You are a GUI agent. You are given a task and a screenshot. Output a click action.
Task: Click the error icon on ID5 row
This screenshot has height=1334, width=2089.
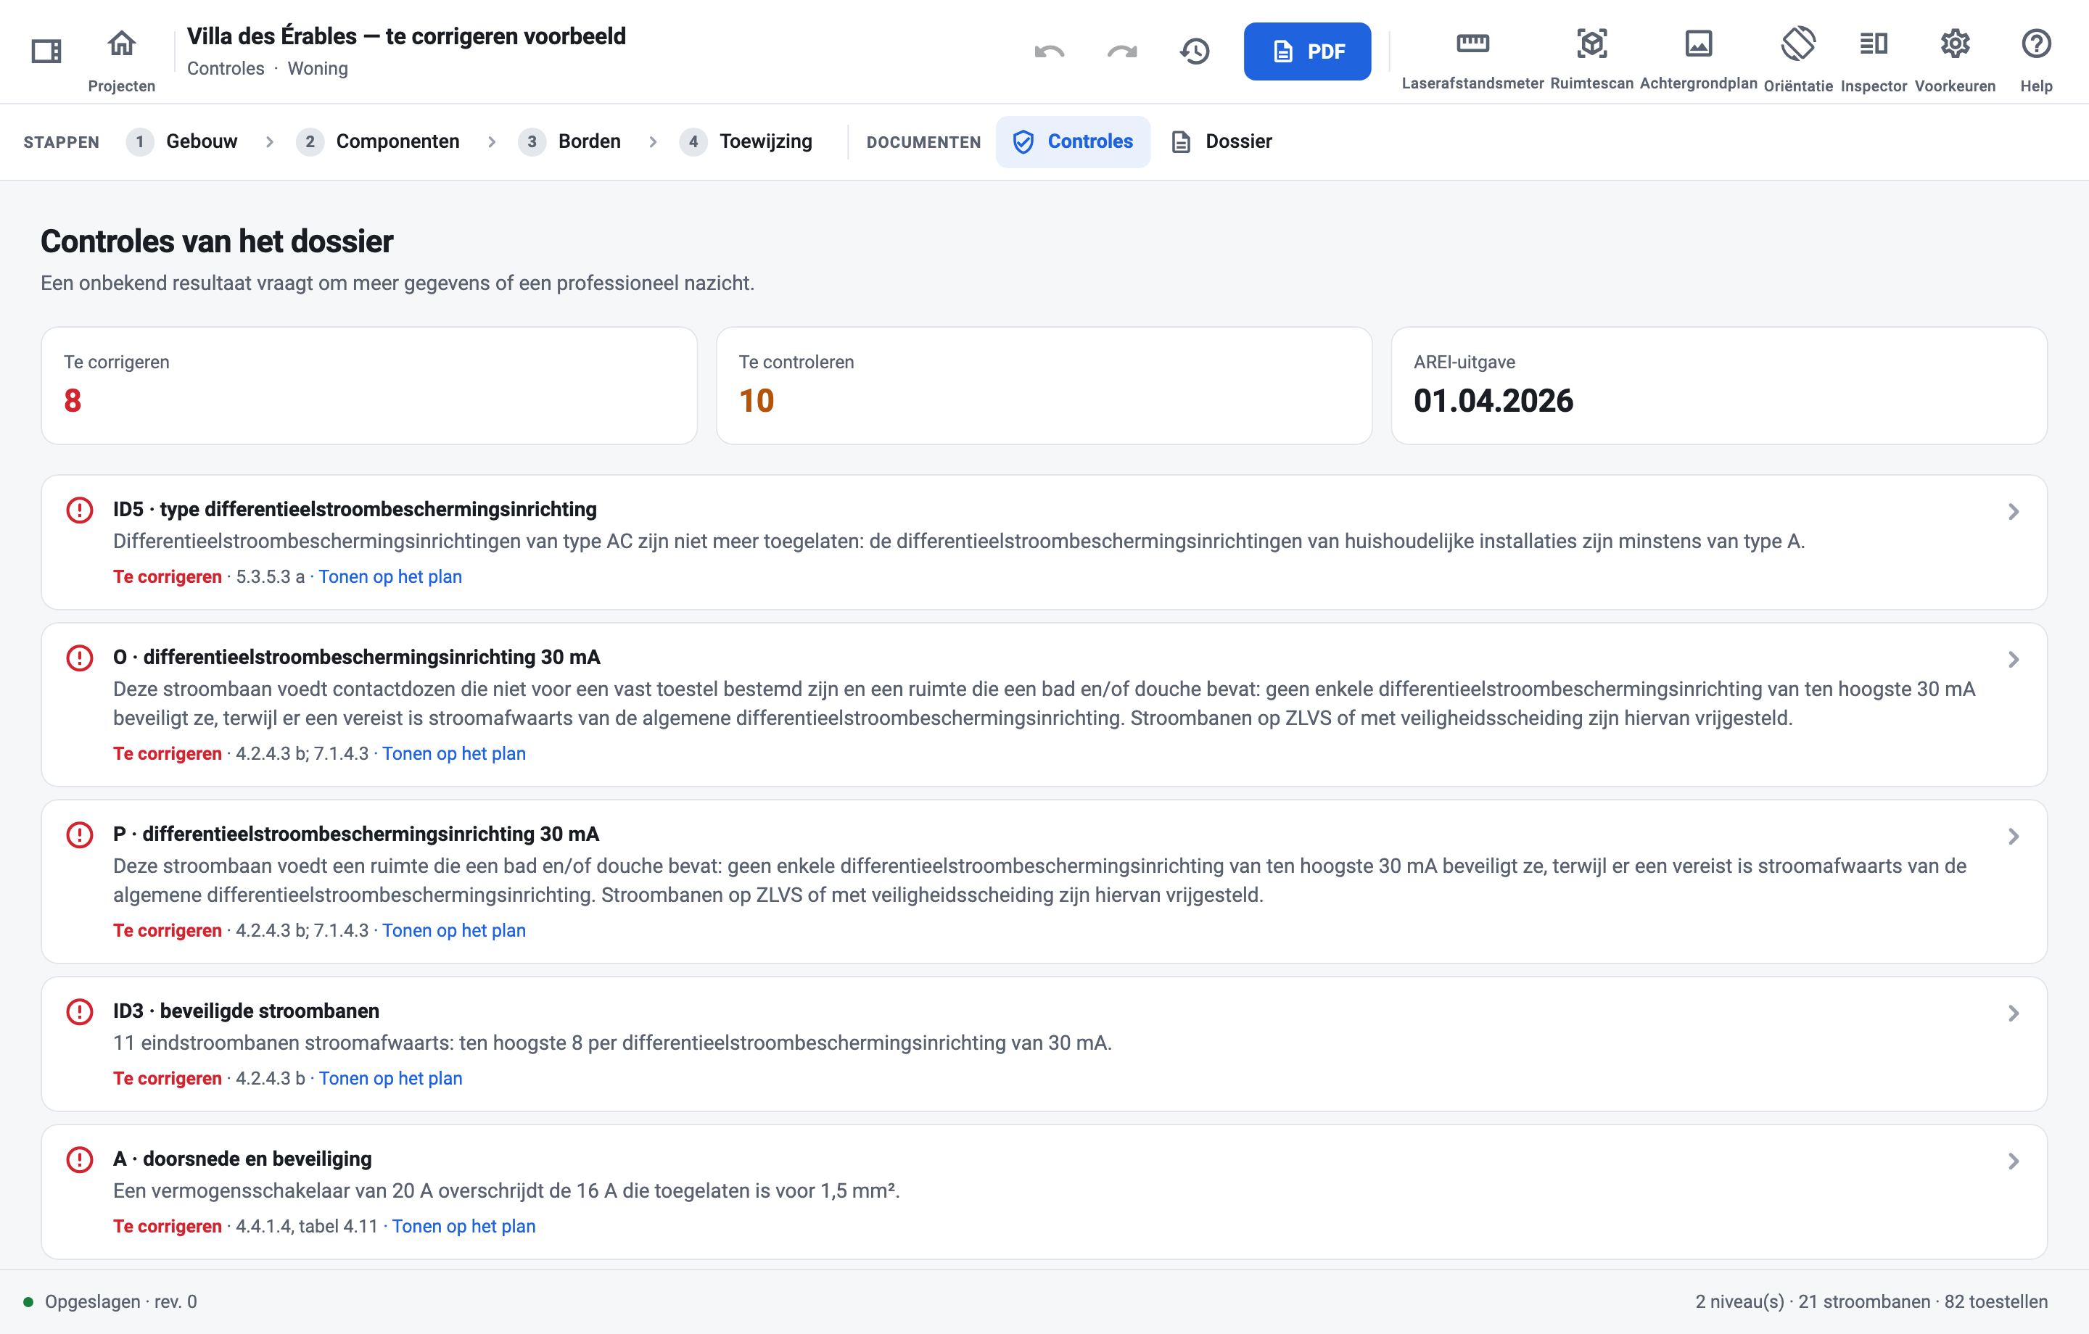80,510
